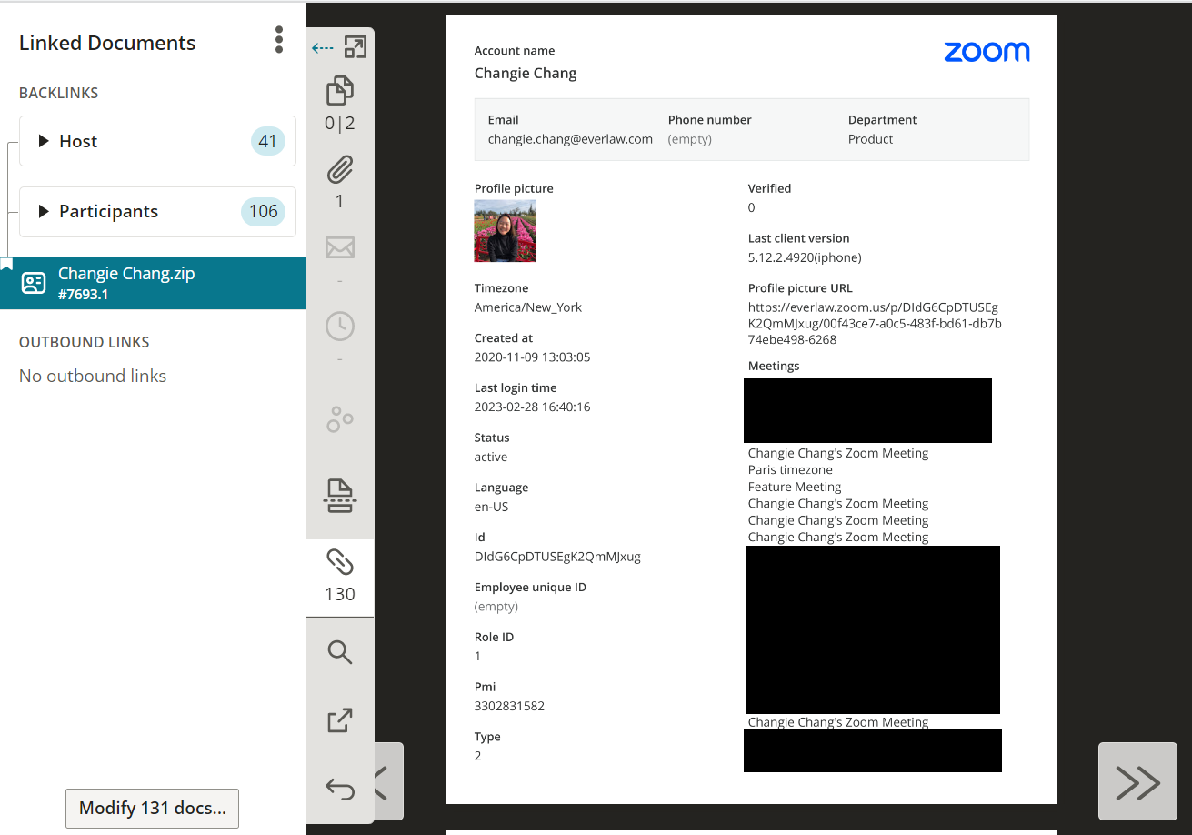Click the Host count badge 41
This screenshot has width=1192, height=835.
[x=267, y=141]
